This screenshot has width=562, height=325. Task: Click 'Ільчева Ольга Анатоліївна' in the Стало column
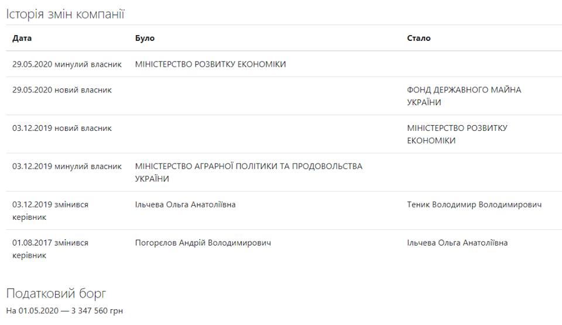[457, 243]
